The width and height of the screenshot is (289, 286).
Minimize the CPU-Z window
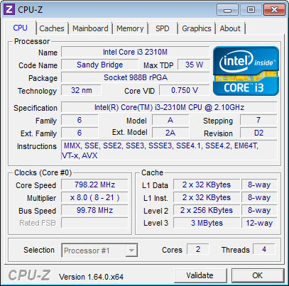pyautogui.click(x=227, y=10)
